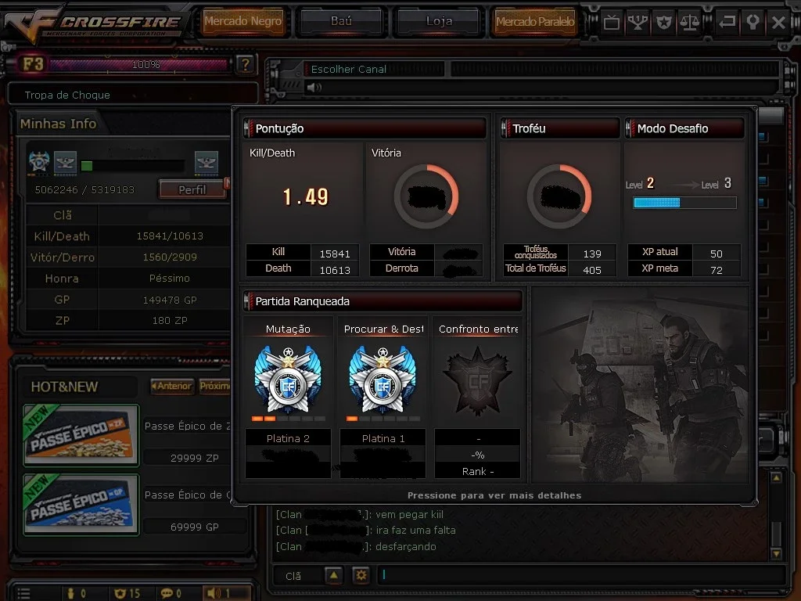
Task: Click the Kill value 15841 cell
Action: [x=335, y=253]
